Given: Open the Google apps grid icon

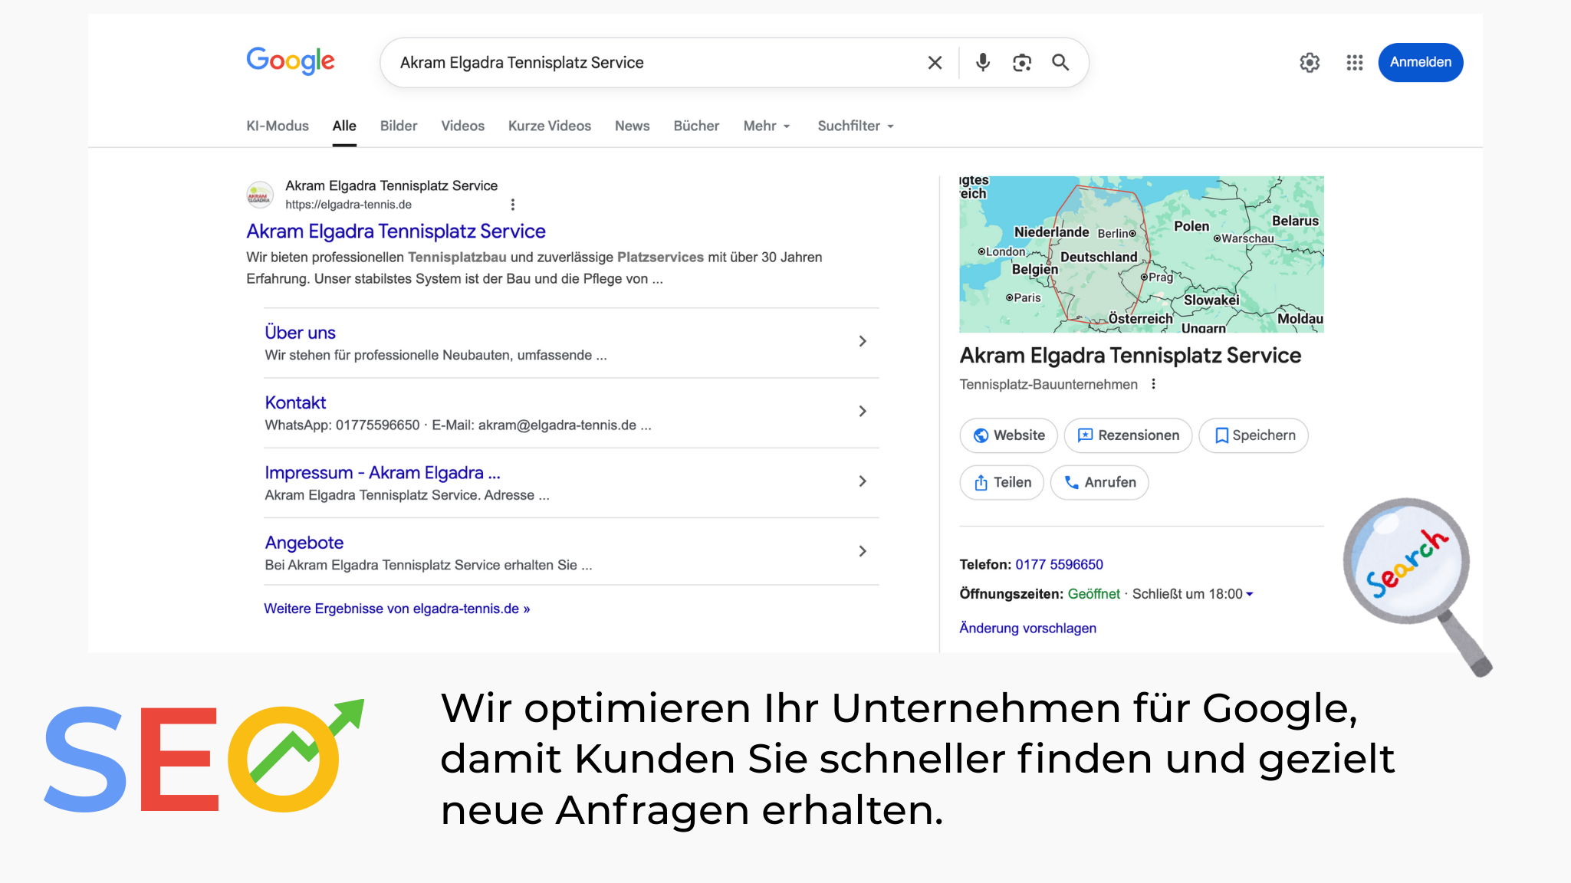Looking at the screenshot, I should [x=1354, y=63].
